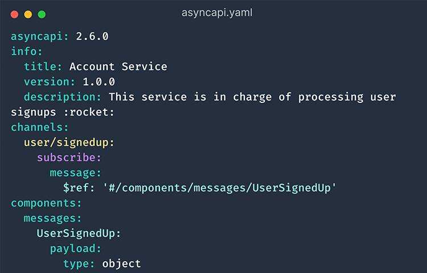Click the type value object
This screenshot has height=273, width=427.
click(121, 263)
